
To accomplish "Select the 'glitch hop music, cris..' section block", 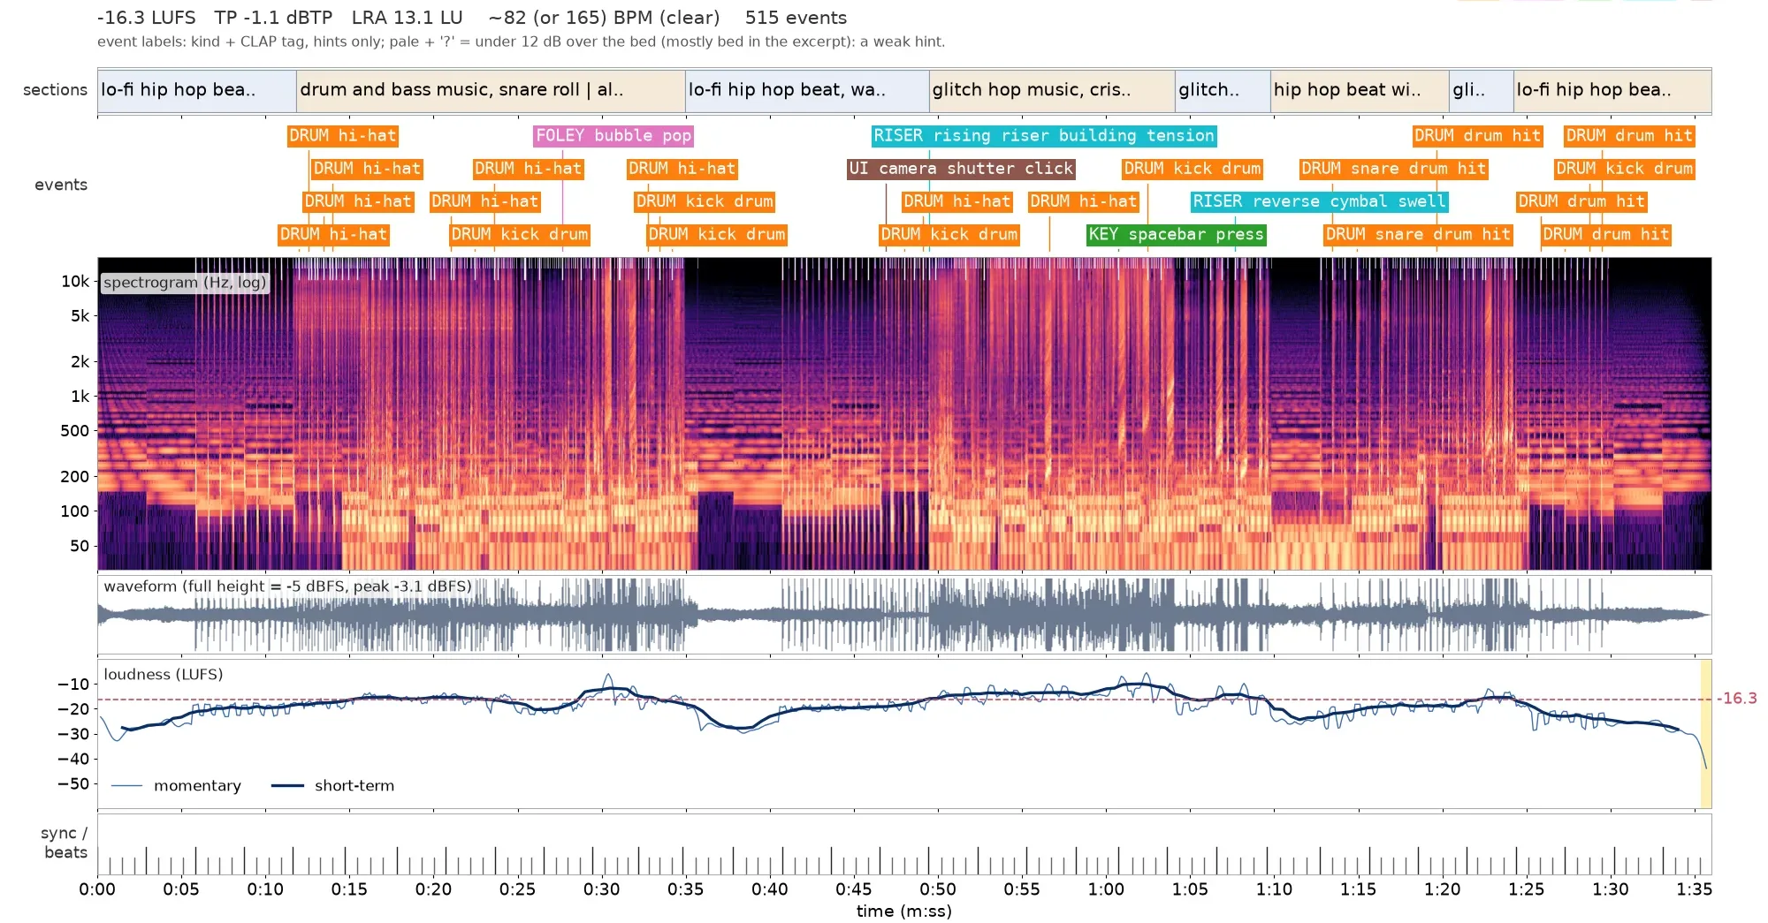I will [x=1052, y=90].
